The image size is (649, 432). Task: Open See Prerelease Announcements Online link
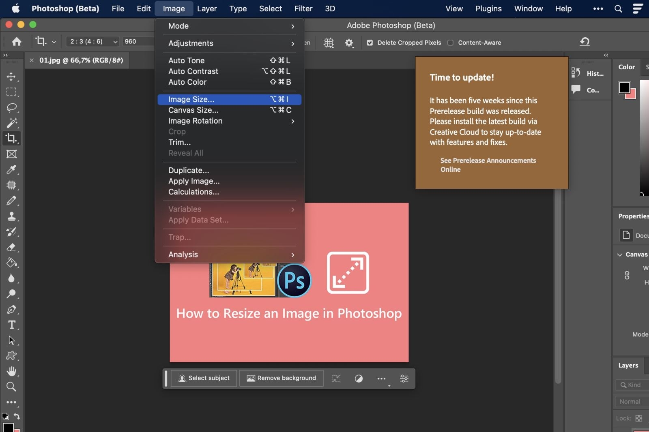point(488,165)
